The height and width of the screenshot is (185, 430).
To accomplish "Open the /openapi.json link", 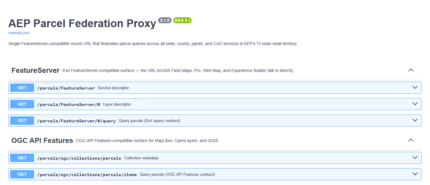I will pyautogui.click(x=19, y=33).
